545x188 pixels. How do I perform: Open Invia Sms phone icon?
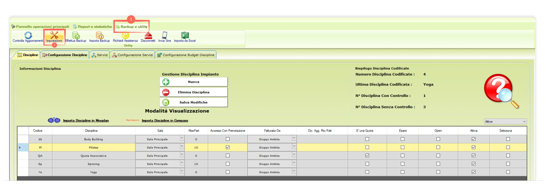pyautogui.click(x=164, y=35)
